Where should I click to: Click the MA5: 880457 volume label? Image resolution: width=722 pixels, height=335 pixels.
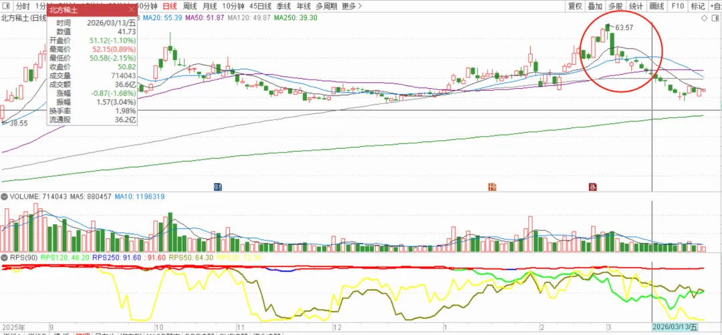[x=91, y=196]
